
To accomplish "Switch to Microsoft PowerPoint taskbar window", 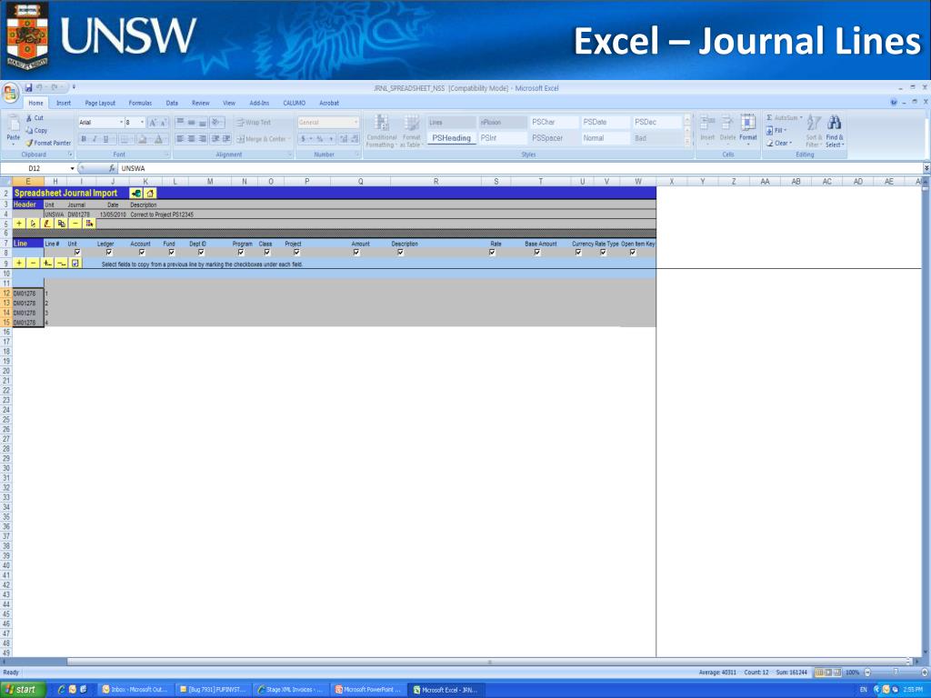I will 367,690.
